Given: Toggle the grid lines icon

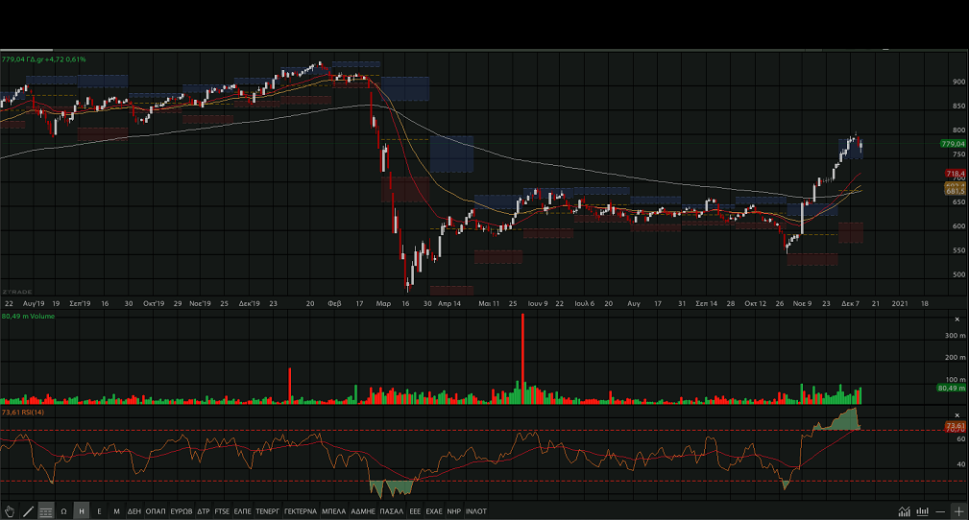Looking at the screenshot, I should 46,511.
